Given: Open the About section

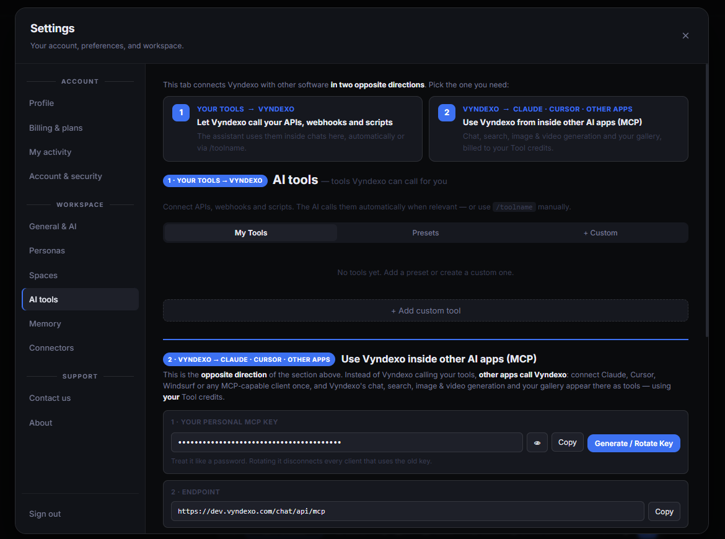Looking at the screenshot, I should [80, 423].
